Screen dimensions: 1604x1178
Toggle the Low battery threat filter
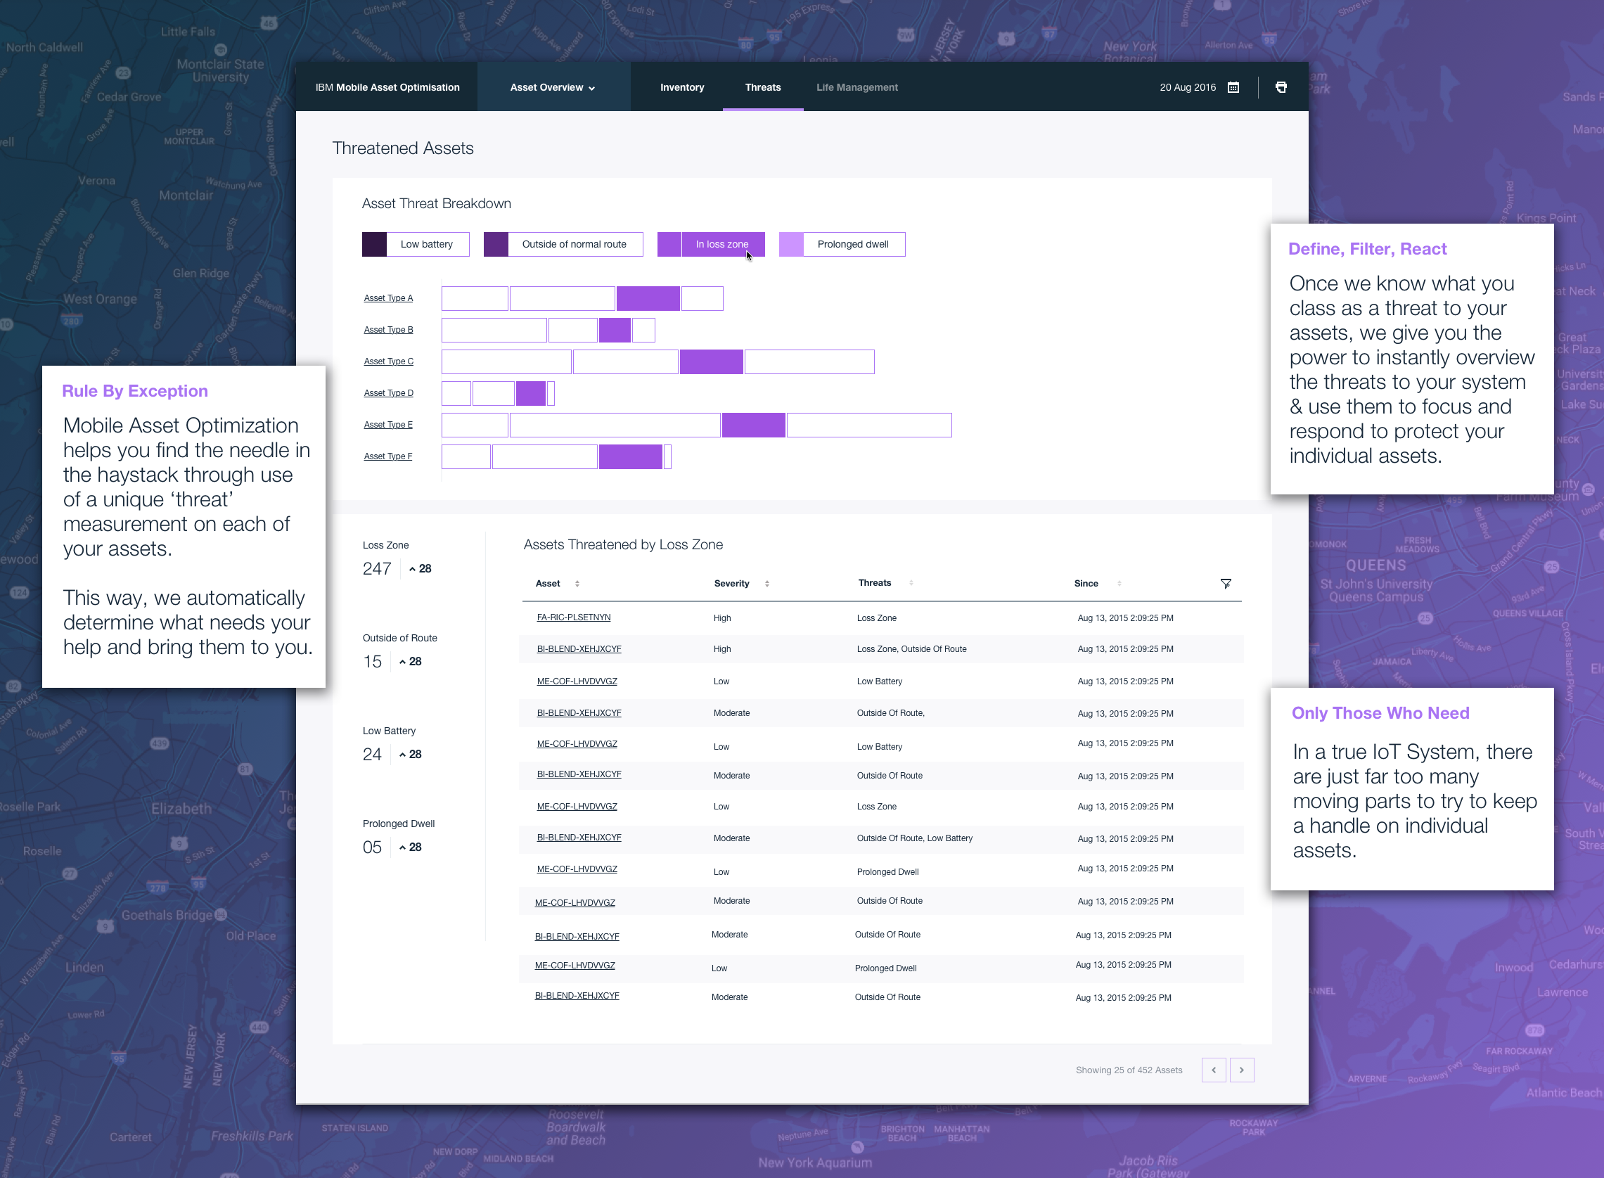tap(426, 244)
